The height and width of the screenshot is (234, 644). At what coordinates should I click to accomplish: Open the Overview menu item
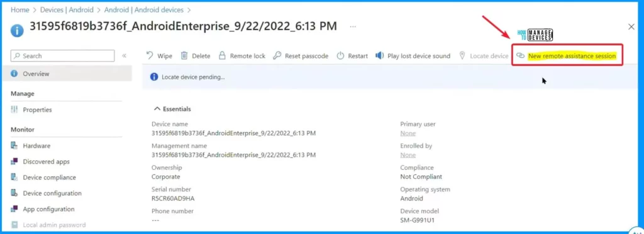(x=67, y=74)
